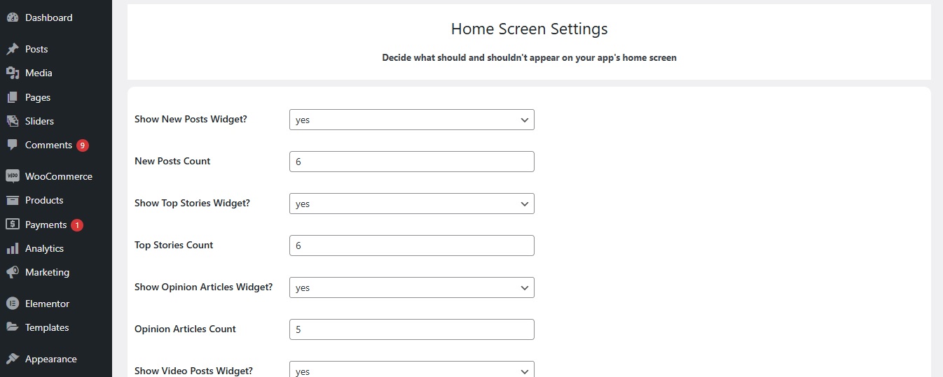
Task: Open the Show Video Posts Widget dropdown
Action: coord(412,369)
